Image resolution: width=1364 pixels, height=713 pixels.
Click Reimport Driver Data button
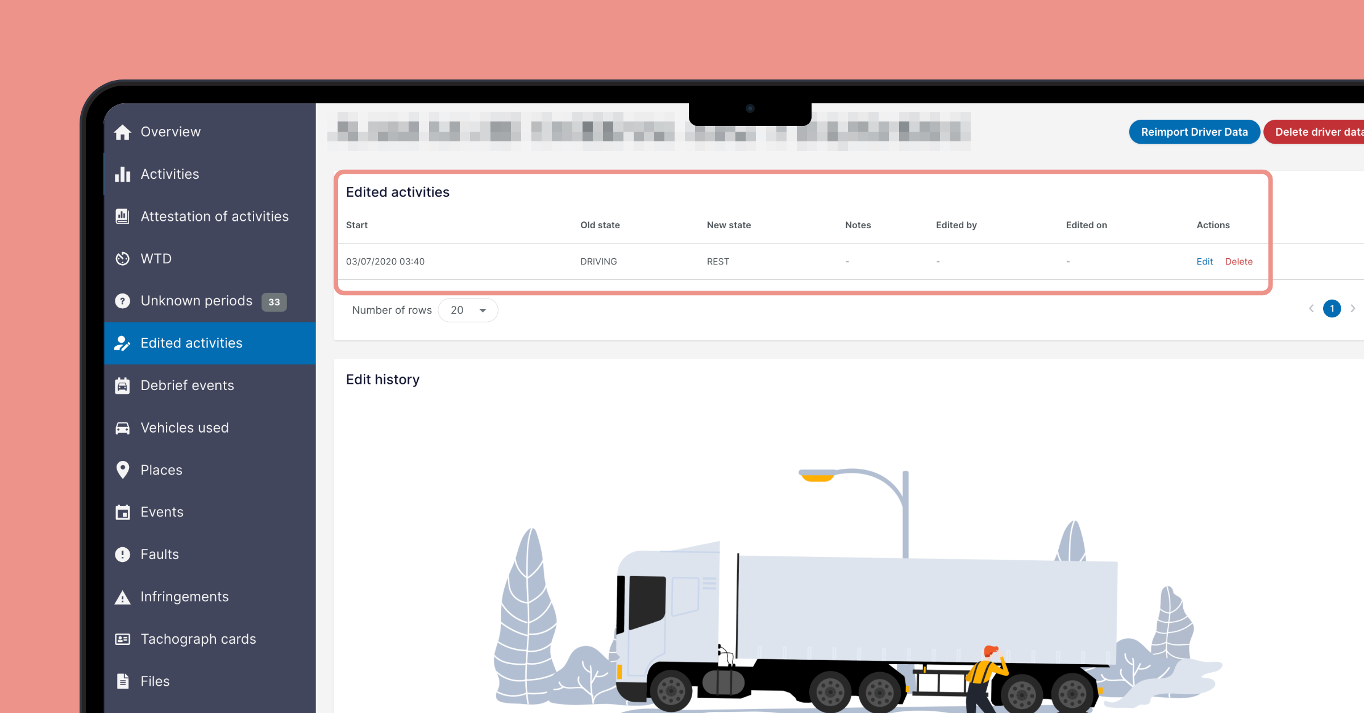coord(1194,132)
